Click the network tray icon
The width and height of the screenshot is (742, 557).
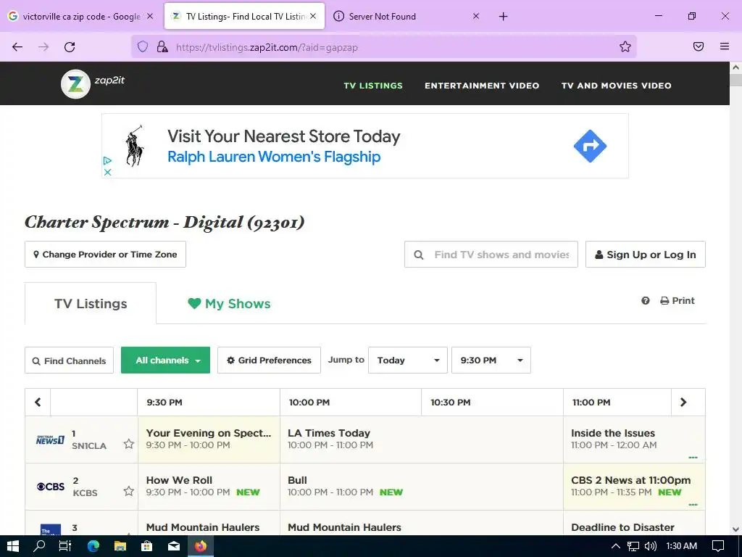(633, 546)
